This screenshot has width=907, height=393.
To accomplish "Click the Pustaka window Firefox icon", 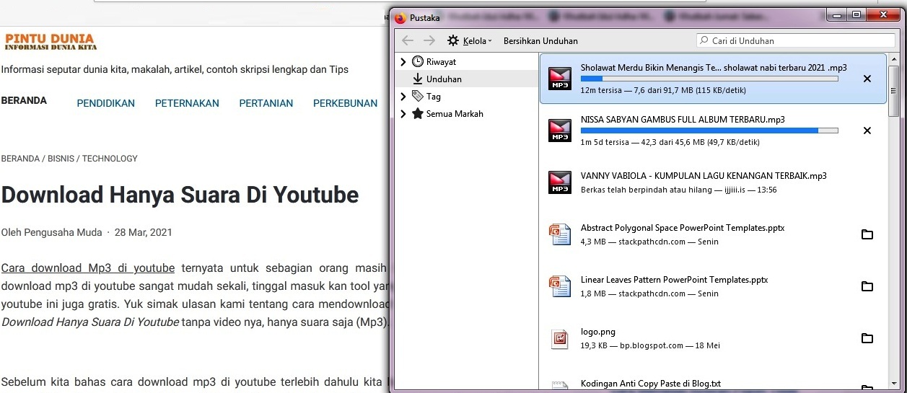I will [401, 17].
